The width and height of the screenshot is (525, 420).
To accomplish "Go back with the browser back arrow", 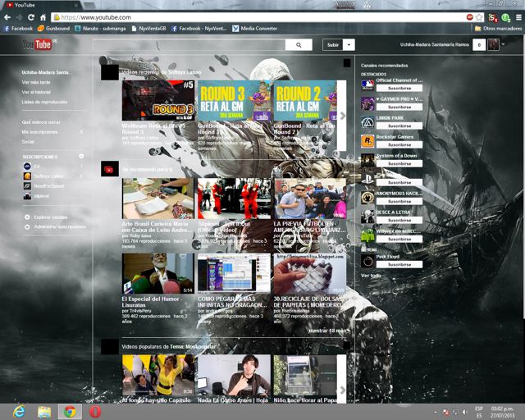I will (7, 17).
